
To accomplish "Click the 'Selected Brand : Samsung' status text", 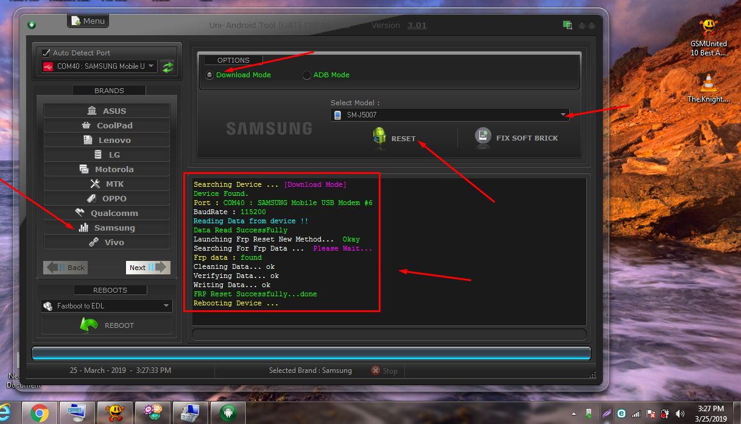I will (311, 370).
